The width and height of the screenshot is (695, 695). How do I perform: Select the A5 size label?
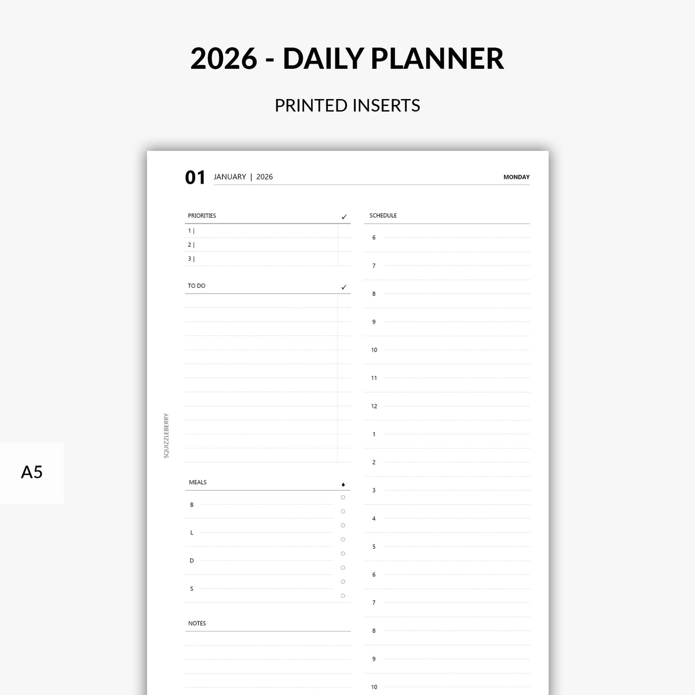(32, 472)
